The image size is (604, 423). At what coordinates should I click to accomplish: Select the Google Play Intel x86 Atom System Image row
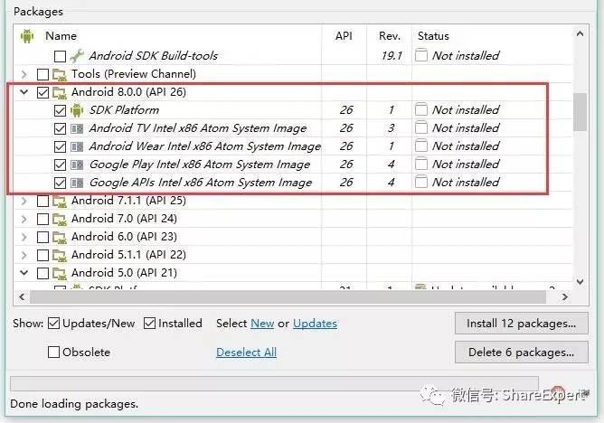click(x=293, y=164)
